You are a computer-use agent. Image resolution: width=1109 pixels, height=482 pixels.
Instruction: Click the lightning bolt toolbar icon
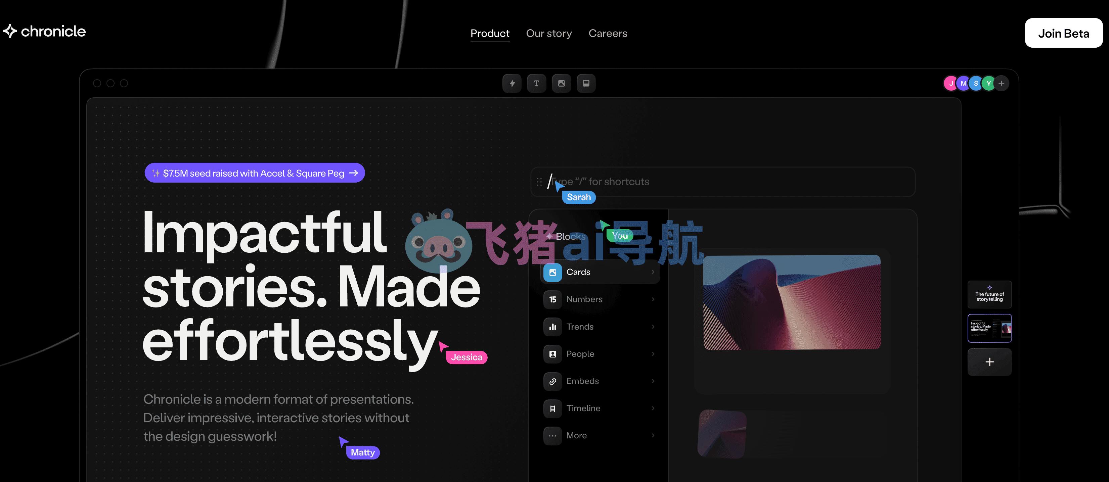pos(512,83)
